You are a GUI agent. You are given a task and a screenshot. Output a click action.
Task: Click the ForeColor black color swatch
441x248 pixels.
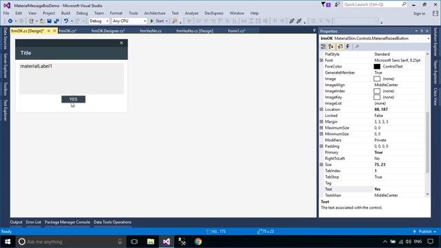(x=377, y=67)
